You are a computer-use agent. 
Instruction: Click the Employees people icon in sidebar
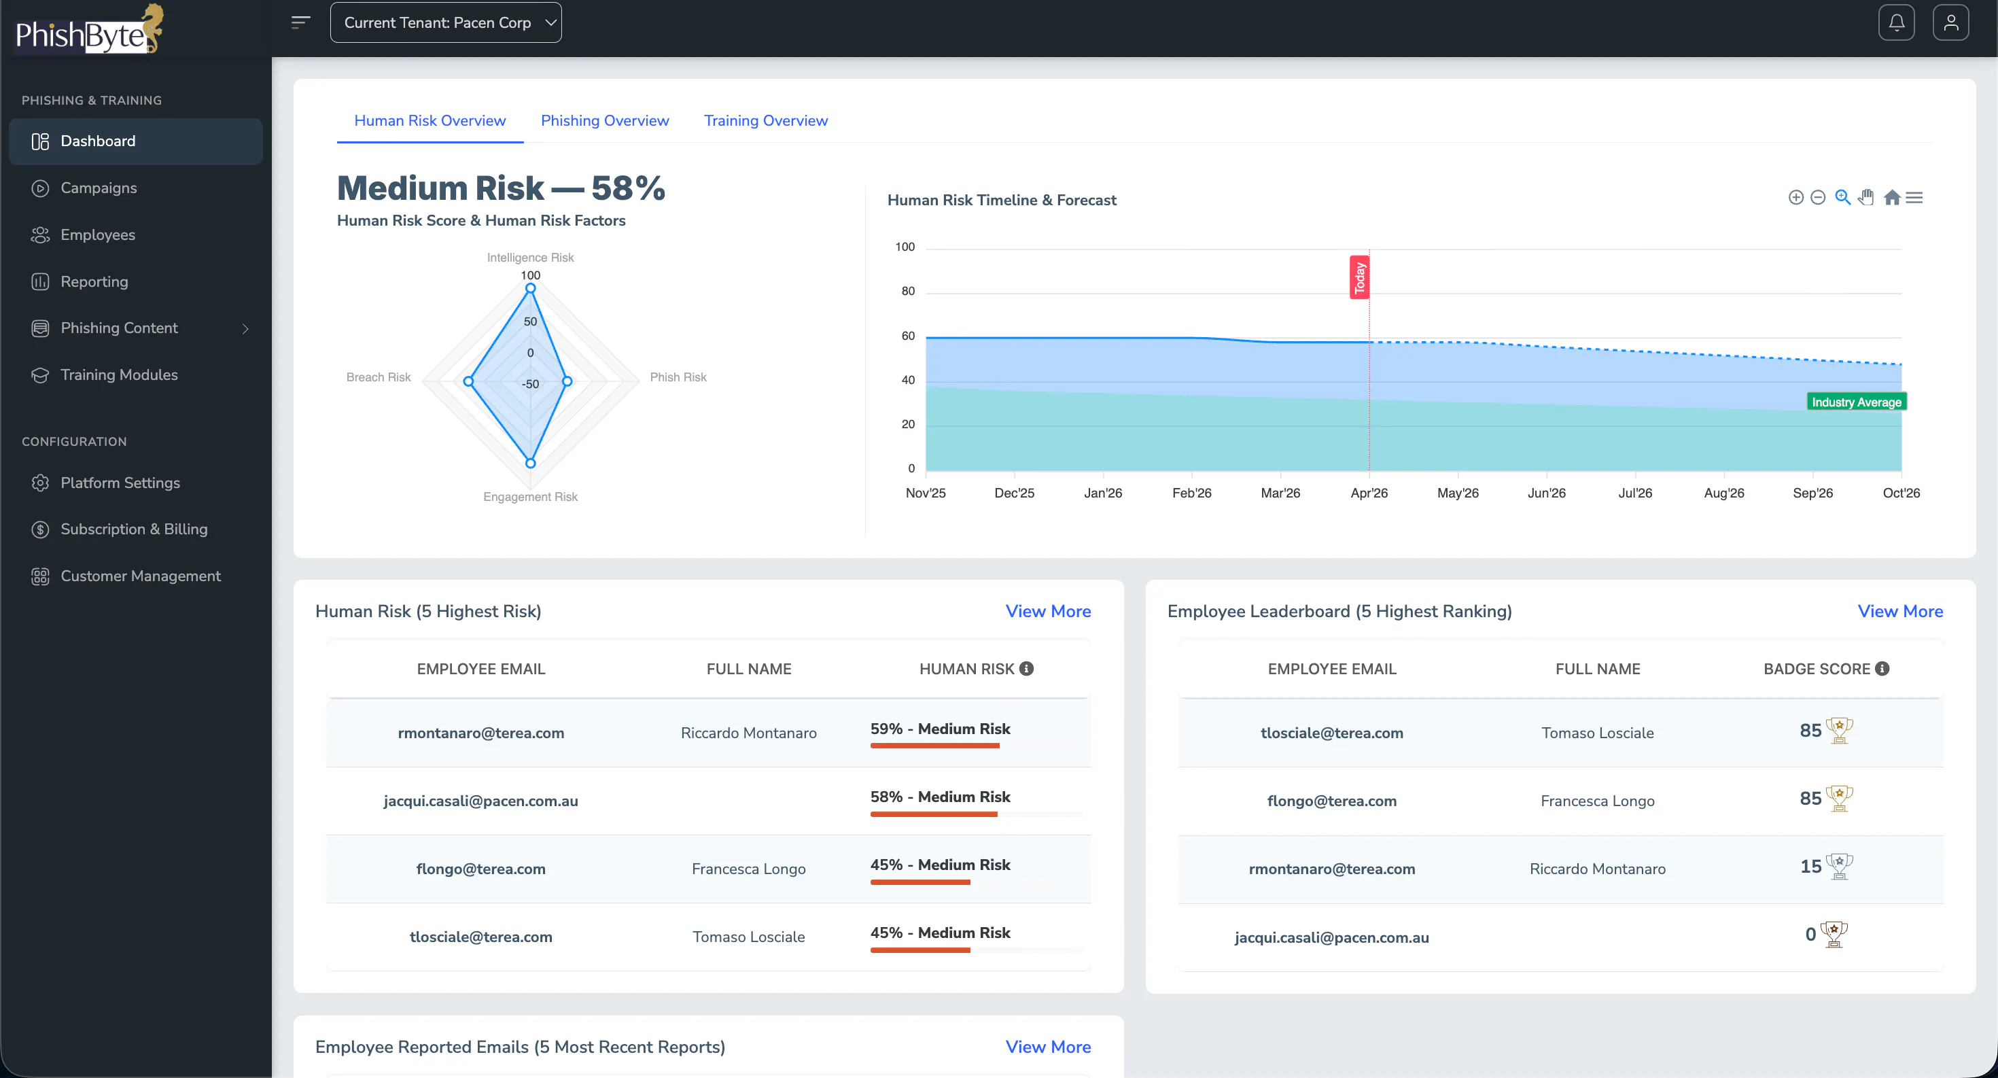[40, 235]
